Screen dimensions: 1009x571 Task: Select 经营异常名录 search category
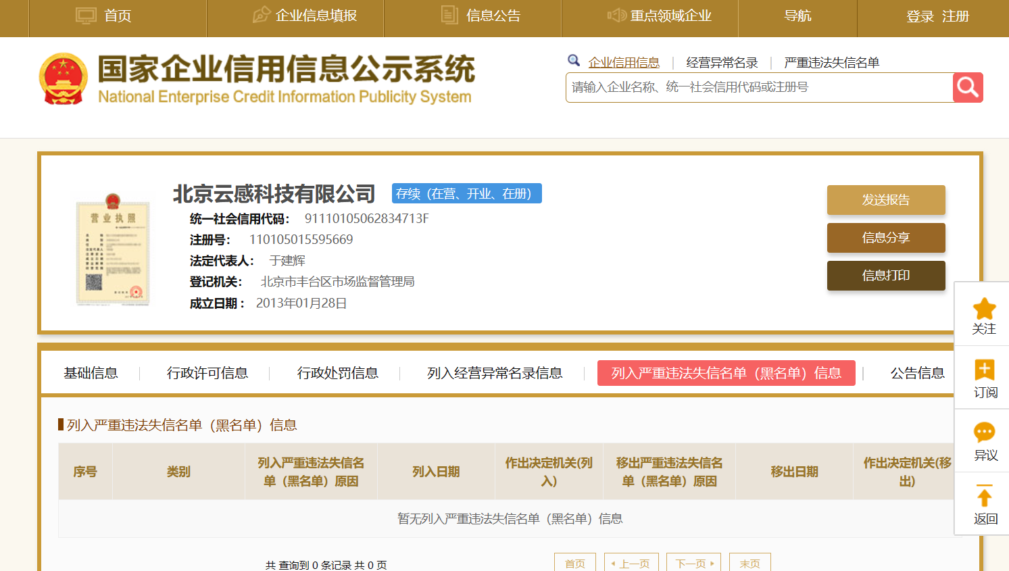point(722,62)
